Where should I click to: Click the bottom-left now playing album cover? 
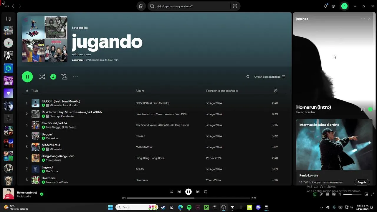(x=8, y=194)
